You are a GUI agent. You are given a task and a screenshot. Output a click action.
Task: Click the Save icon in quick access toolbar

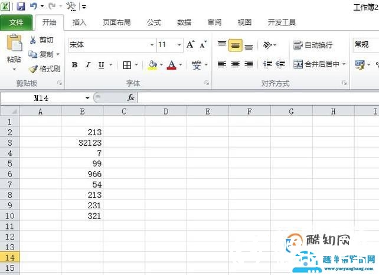coord(21,6)
